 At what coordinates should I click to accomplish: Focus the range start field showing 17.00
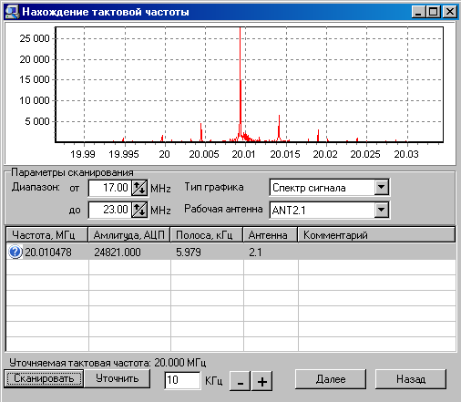[110, 188]
